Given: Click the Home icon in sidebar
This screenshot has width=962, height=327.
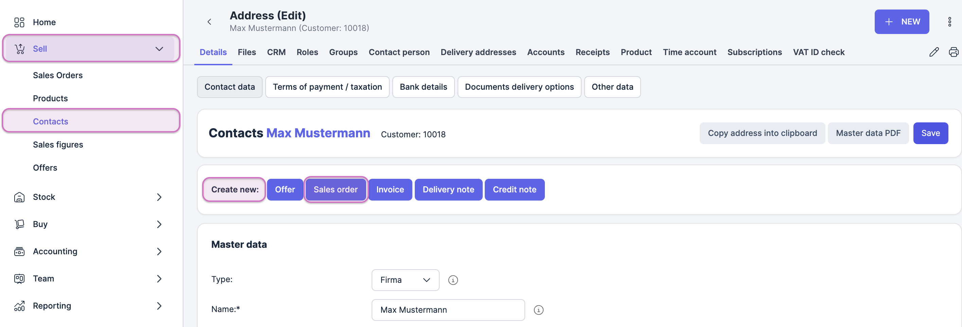Looking at the screenshot, I should click(19, 22).
